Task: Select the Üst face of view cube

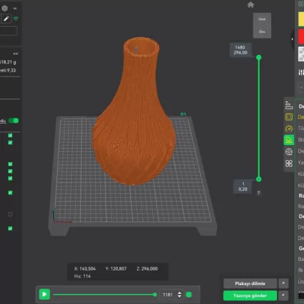Action: [262, 19]
